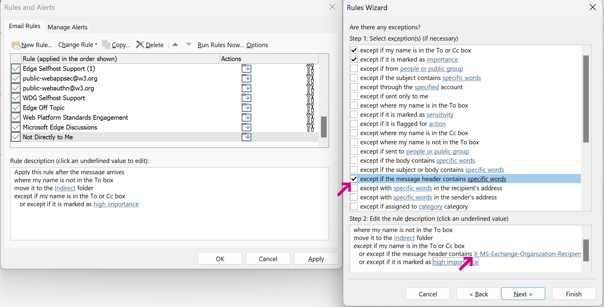The width and height of the screenshot is (604, 307).
Task: Move rule up with the arrow icon
Action: coord(175,44)
